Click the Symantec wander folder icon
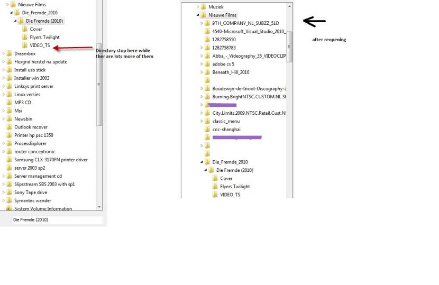Image resolution: width=439 pixels, height=285 pixels. pos(9,200)
